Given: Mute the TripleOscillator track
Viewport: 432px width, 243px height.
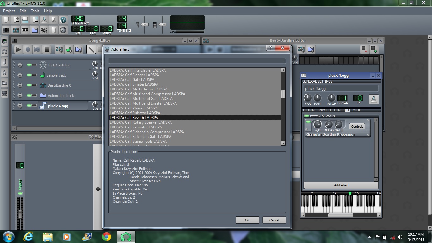Looking at the screenshot, I should coord(29,65).
